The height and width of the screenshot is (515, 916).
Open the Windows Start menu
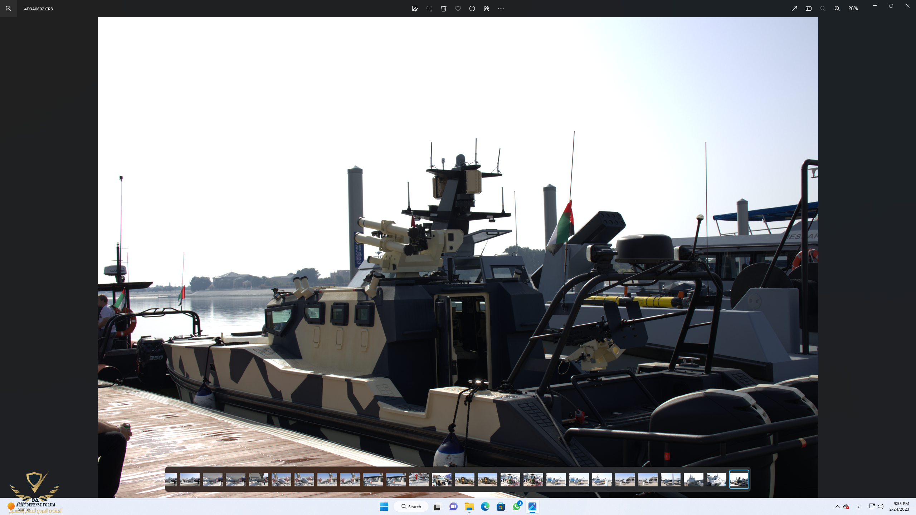(384, 506)
